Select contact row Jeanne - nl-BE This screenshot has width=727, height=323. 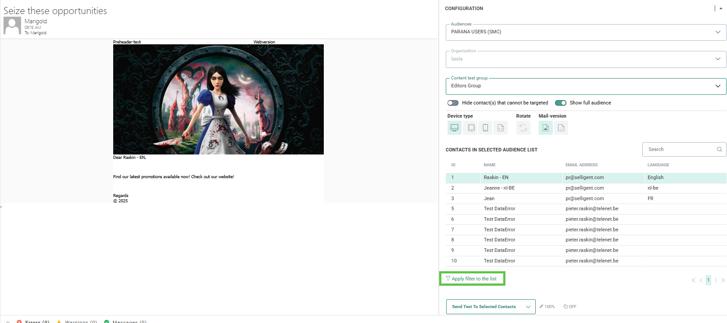[x=586, y=188]
